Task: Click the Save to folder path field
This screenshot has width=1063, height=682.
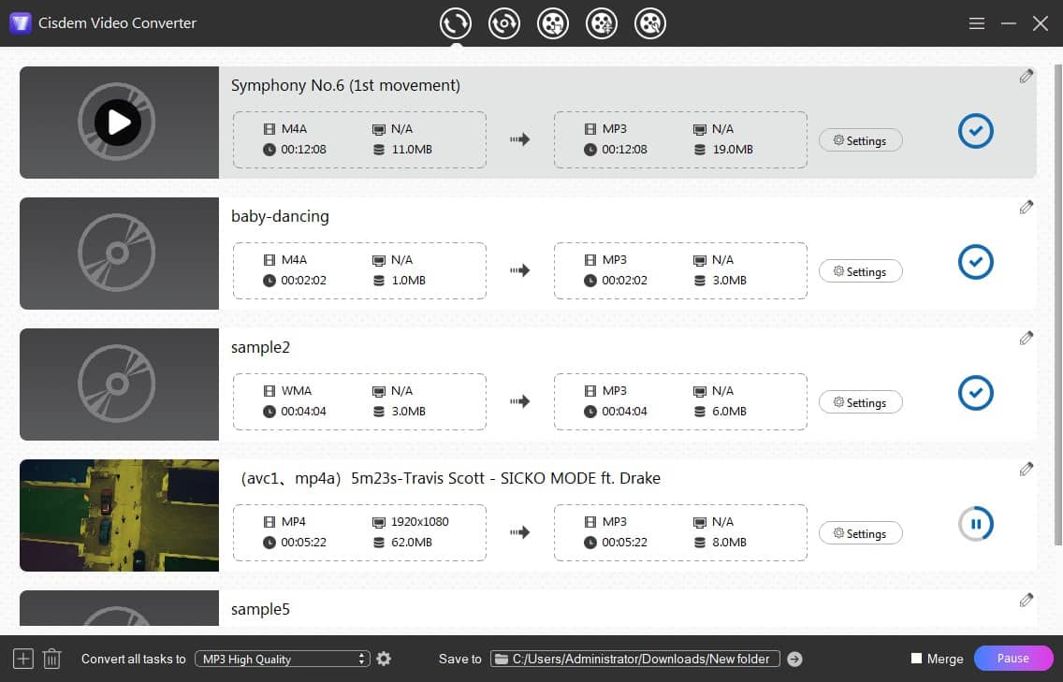Action: pos(635,659)
